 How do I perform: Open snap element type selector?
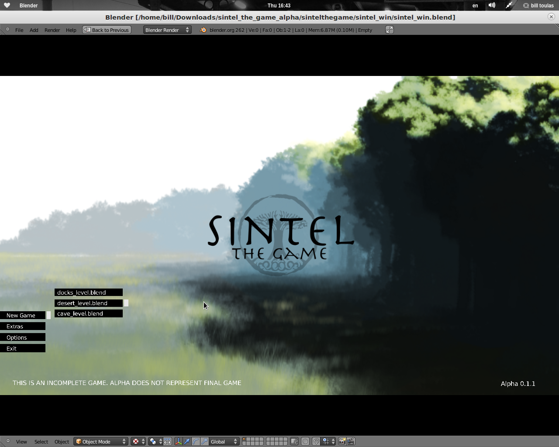coord(328,442)
